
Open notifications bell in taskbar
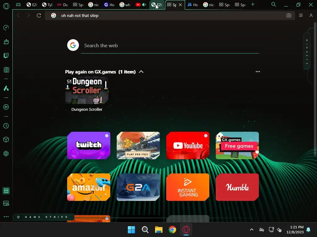pyautogui.click(x=309, y=230)
